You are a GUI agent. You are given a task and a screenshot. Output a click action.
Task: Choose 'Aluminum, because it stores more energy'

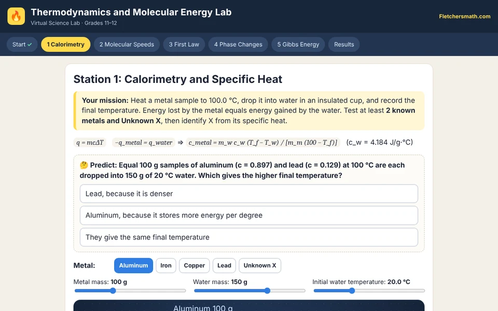click(248, 215)
